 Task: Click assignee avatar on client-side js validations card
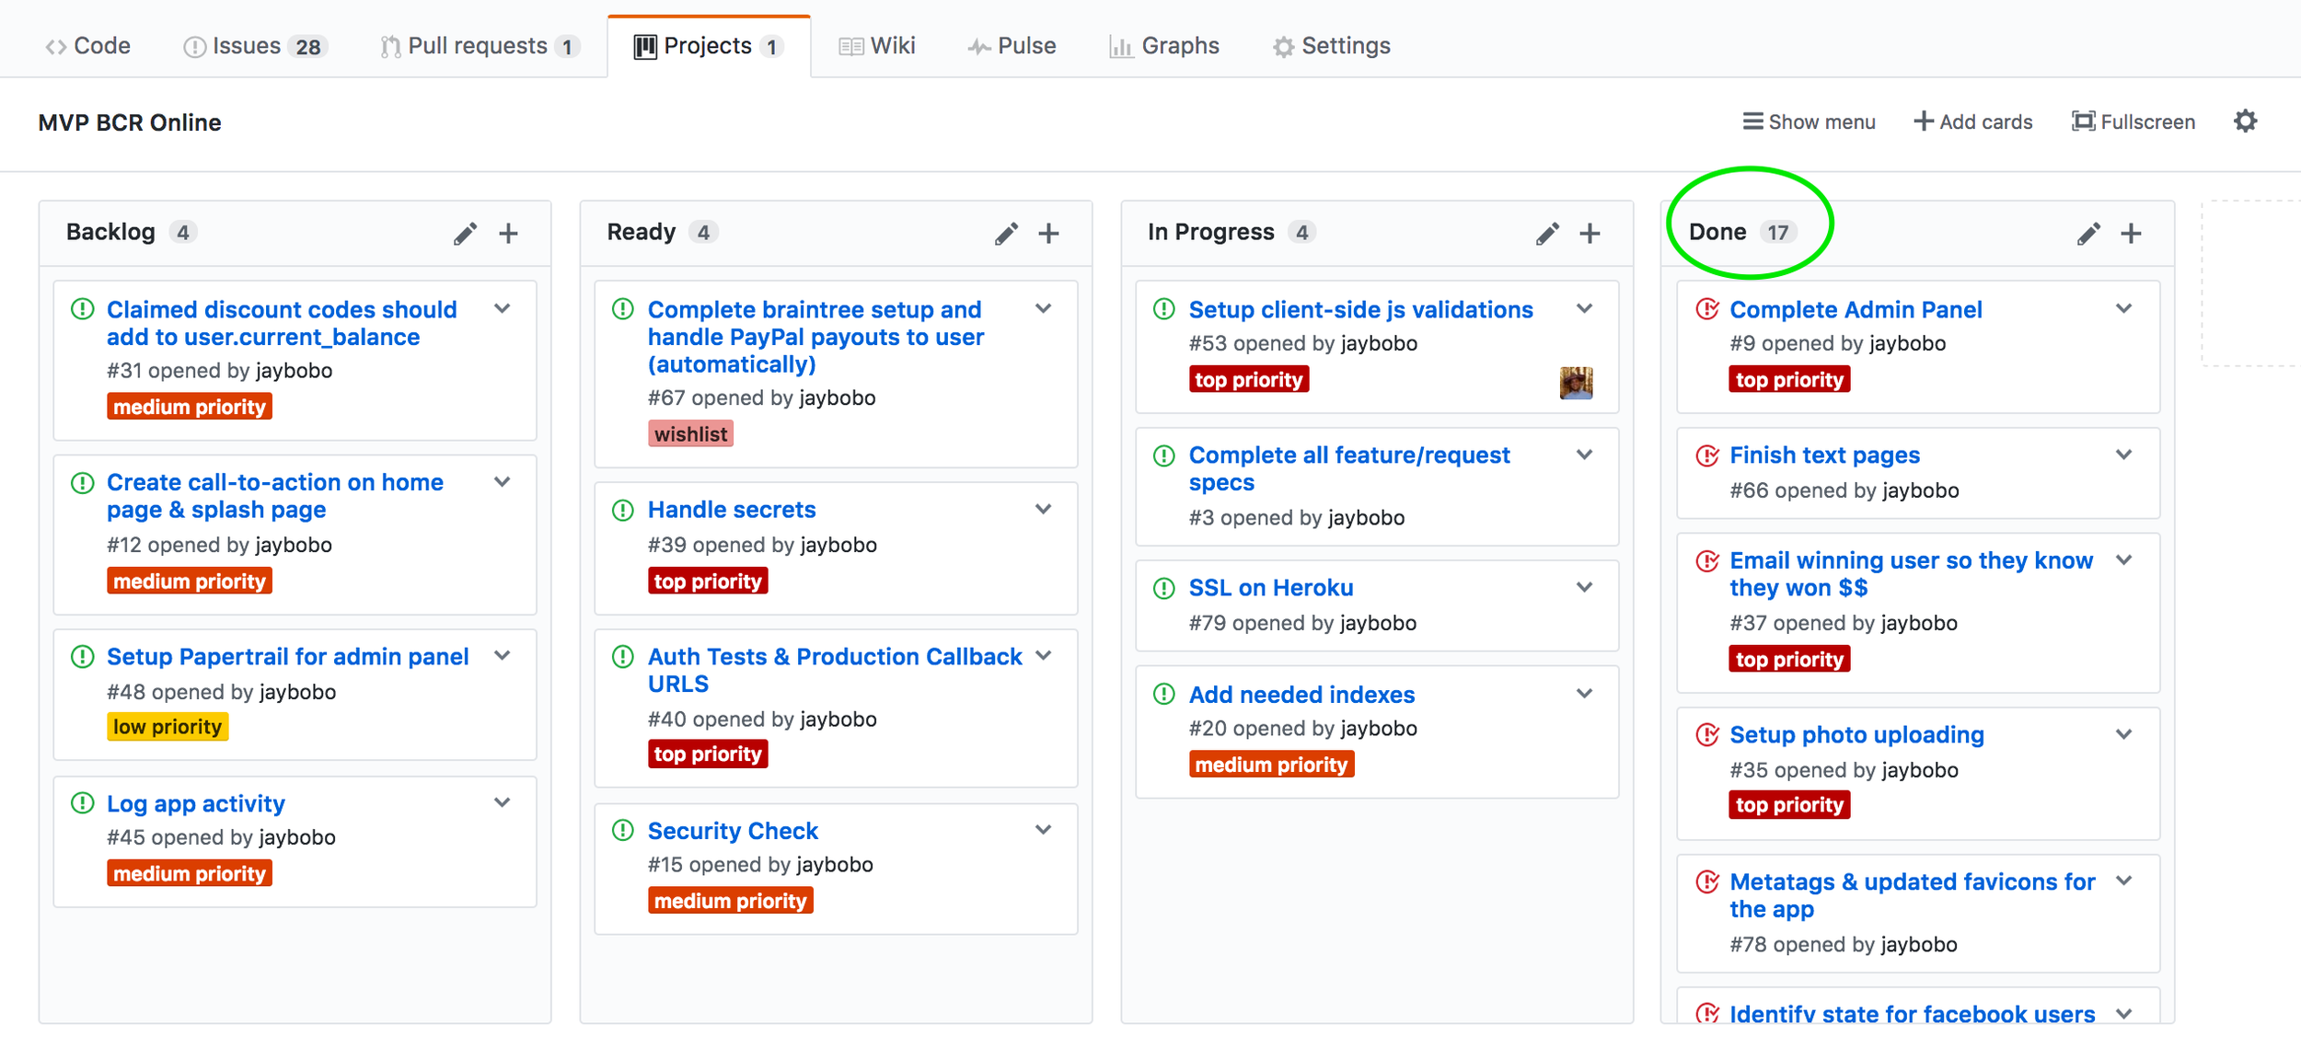(1576, 382)
